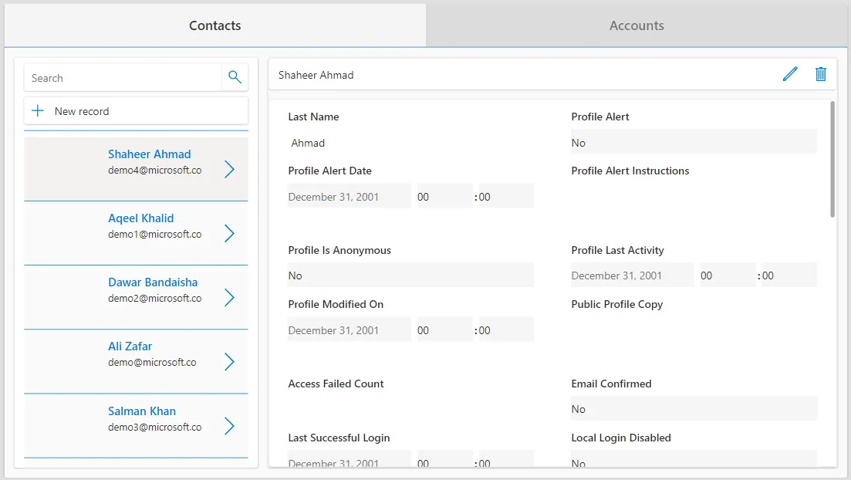Click the Profile Alert Date date field
Viewport: 851px width, 480px height.
tap(349, 197)
